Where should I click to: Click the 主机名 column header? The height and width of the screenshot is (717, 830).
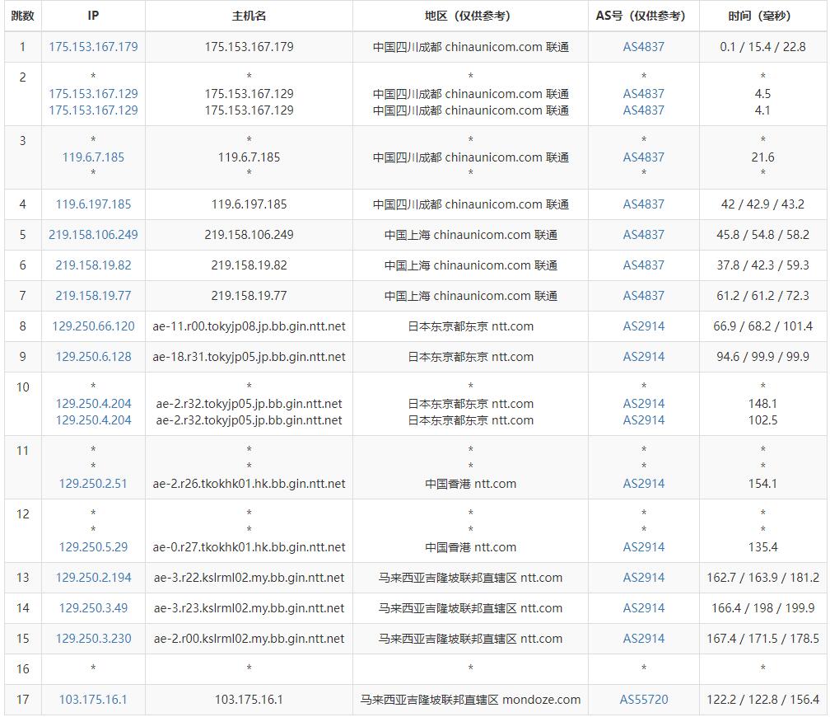pyautogui.click(x=249, y=16)
